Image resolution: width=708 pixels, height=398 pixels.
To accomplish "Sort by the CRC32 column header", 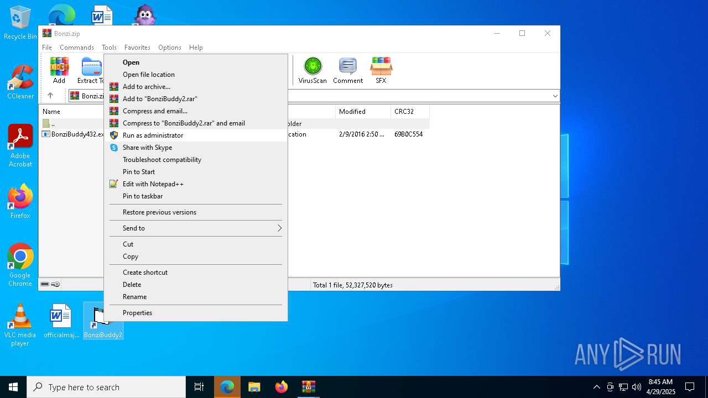I will [410, 112].
